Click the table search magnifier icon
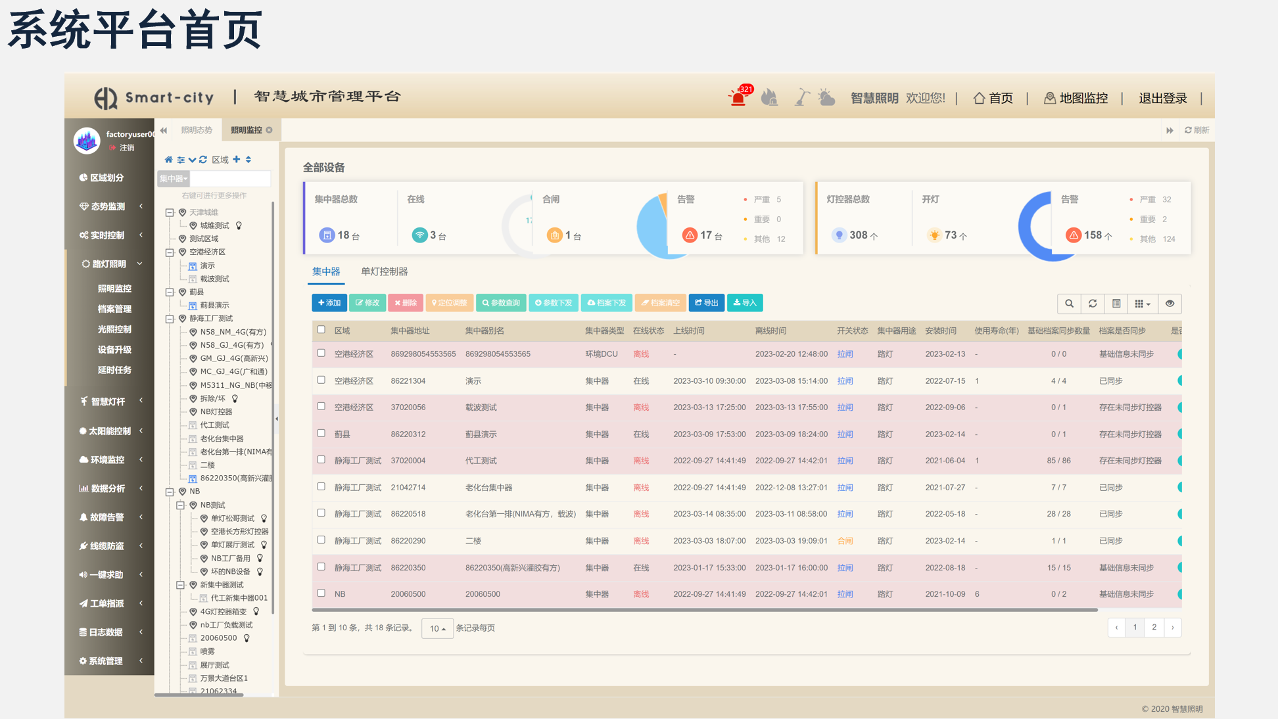1278x719 pixels. pyautogui.click(x=1070, y=304)
